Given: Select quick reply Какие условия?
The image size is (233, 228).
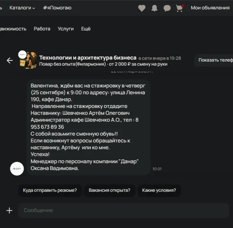Looking at the screenshot, I should click(x=159, y=191).
